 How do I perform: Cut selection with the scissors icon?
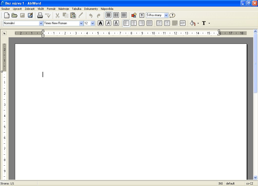coord(57,15)
